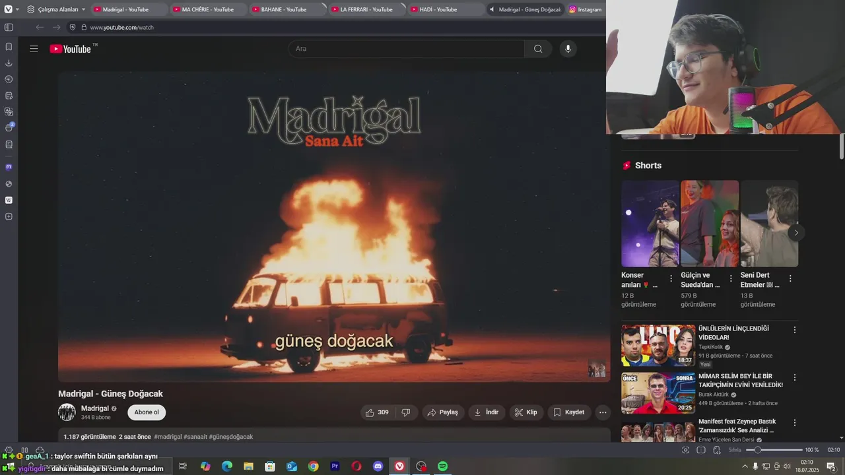
Task: Open the Reading List panel in sidebar
Action: pos(9,144)
